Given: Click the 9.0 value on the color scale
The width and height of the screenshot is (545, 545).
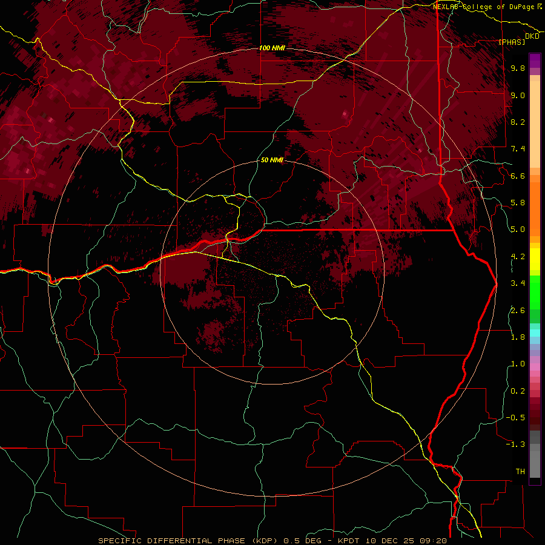Looking at the screenshot, I should (518, 95).
